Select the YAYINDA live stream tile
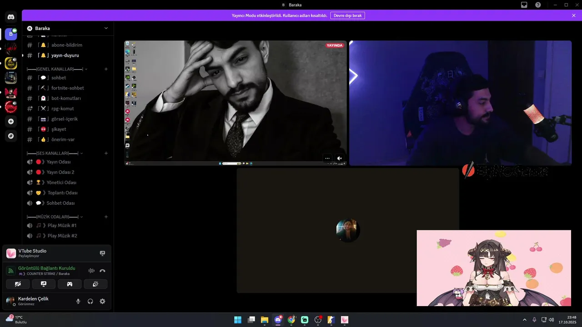582x327 pixels. point(236,103)
